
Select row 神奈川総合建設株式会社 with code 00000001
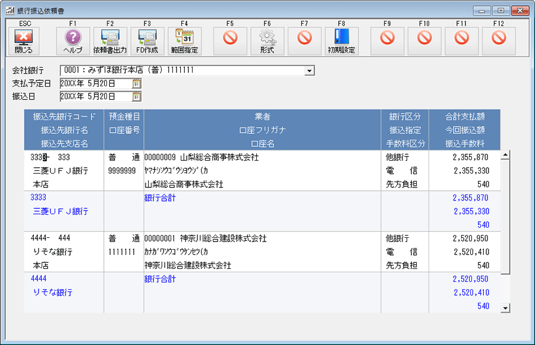click(x=206, y=238)
